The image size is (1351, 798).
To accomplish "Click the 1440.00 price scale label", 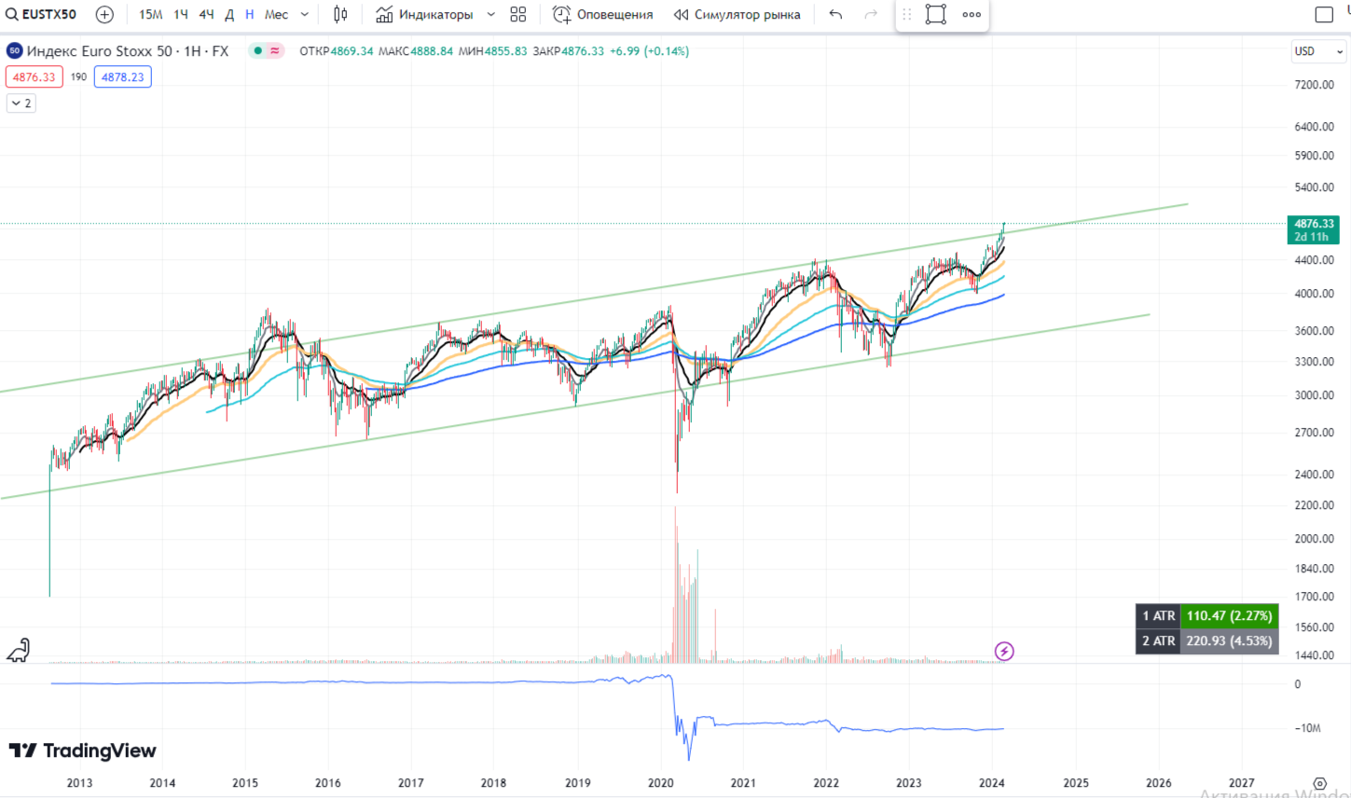I will tap(1314, 656).
